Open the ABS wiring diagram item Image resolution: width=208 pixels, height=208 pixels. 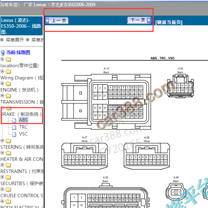tap(23, 120)
